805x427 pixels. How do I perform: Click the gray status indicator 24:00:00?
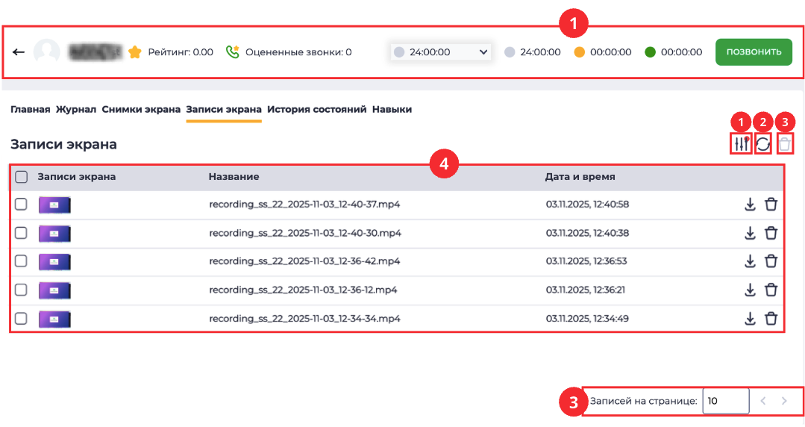533,52
